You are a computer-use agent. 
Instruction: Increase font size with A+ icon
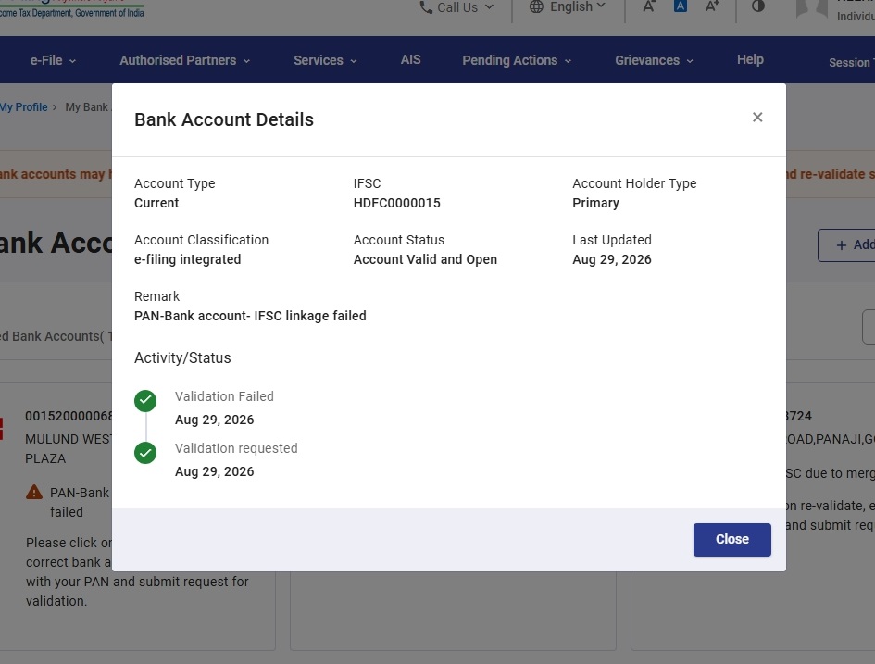(713, 6)
